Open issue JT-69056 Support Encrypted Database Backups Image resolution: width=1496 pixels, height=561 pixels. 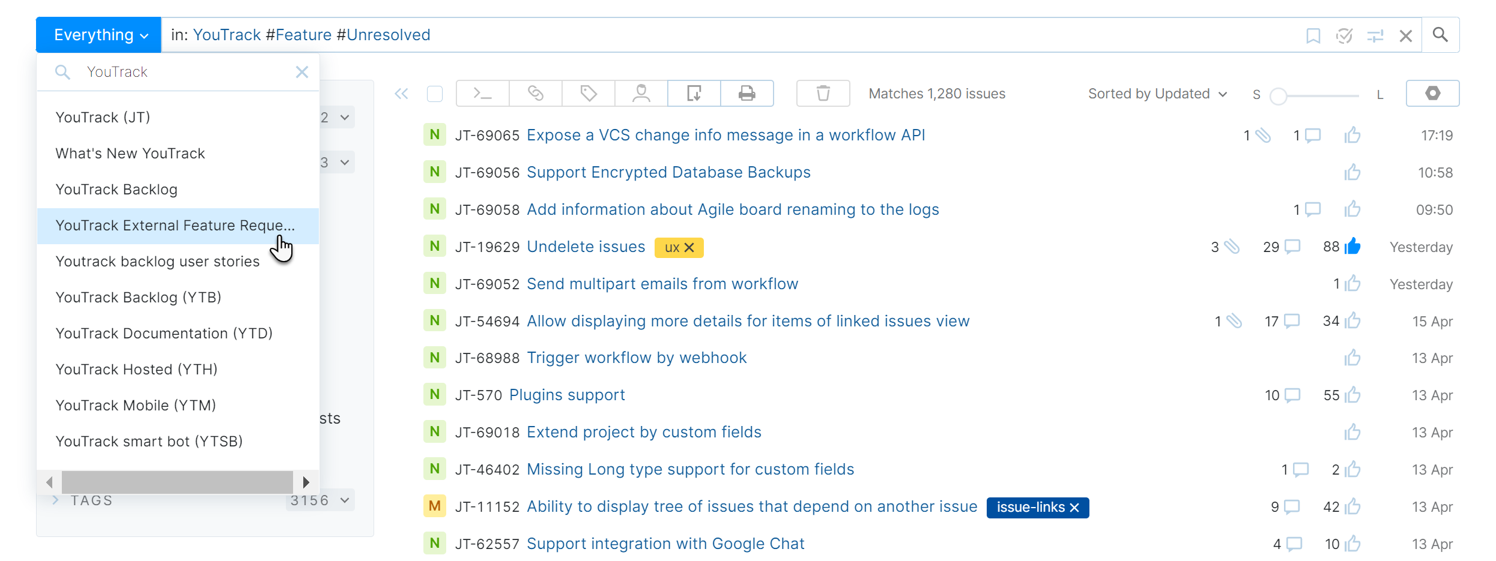pos(668,172)
